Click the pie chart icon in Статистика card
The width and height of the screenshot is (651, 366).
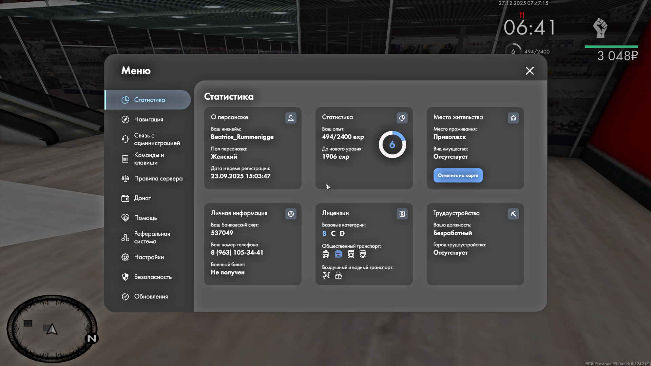(402, 118)
